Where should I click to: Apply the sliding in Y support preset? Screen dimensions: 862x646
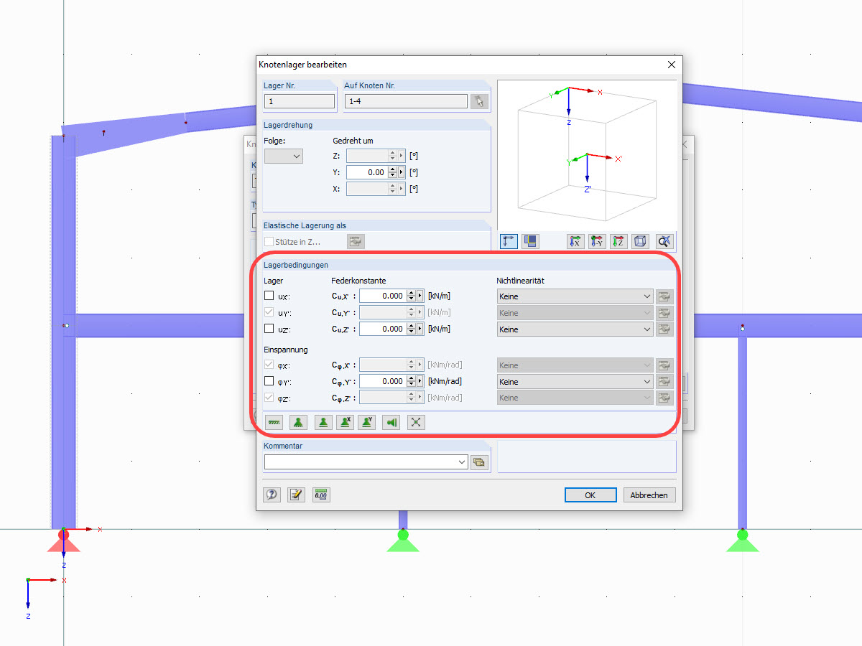pyautogui.click(x=367, y=422)
